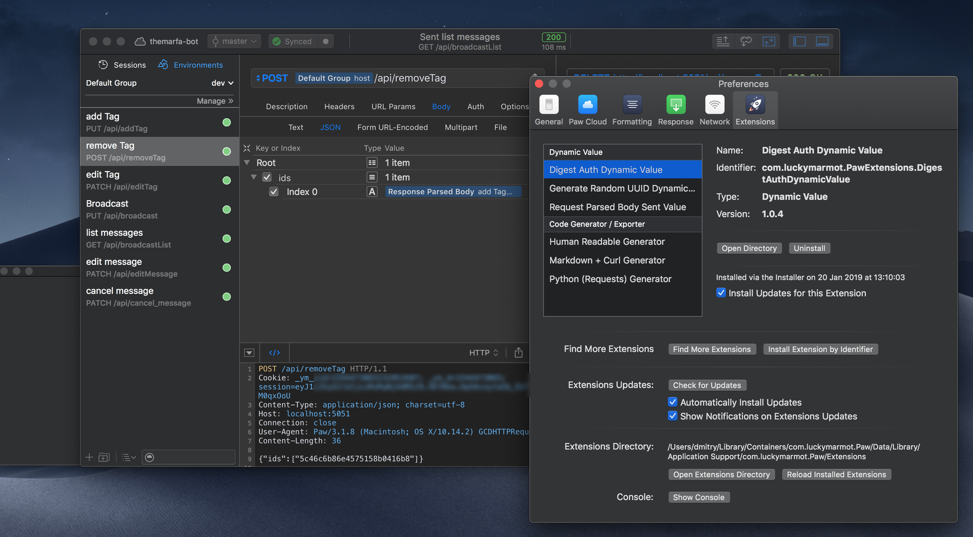This screenshot has width=973, height=537.
Task: Click the Uninstall extension button
Action: tap(809, 248)
